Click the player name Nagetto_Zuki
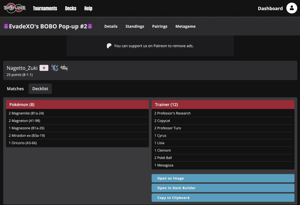The image size is (300, 205). [22, 68]
